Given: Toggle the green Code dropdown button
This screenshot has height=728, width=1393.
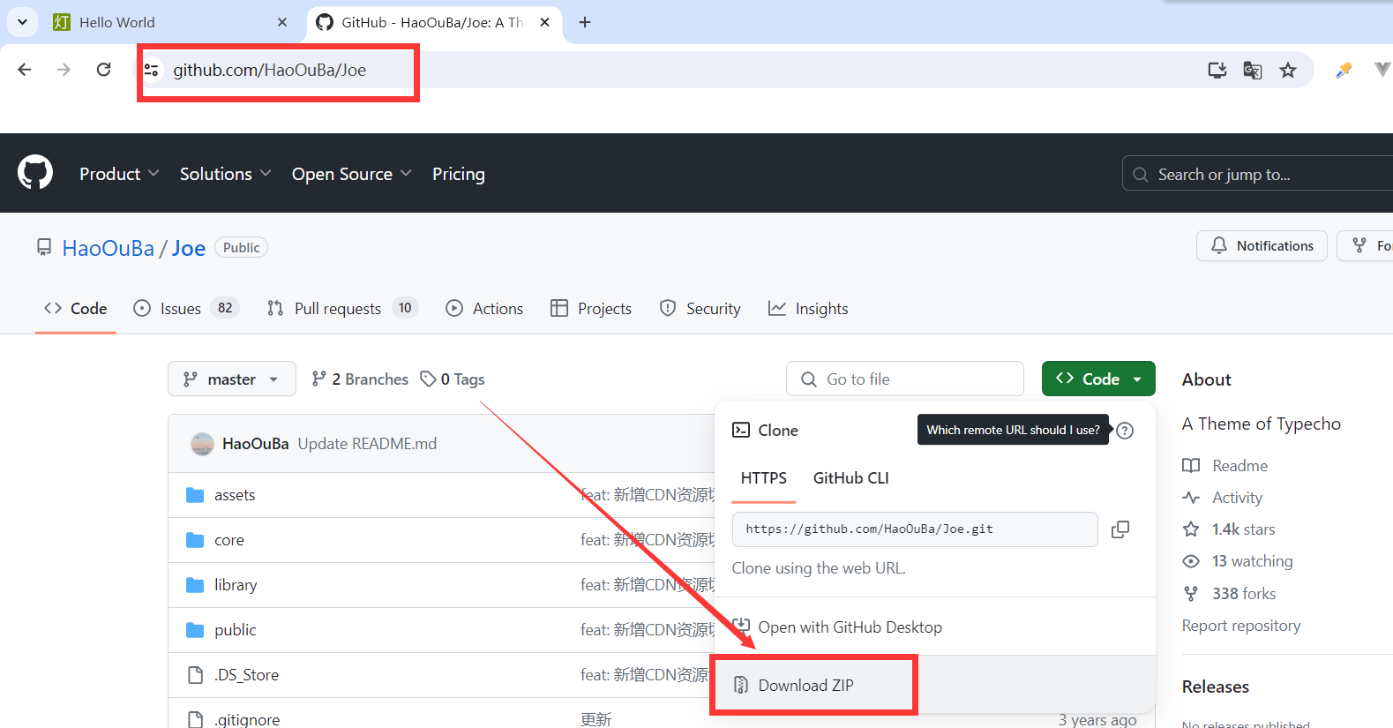Looking at the screenshot, I should pos(1098,379).
